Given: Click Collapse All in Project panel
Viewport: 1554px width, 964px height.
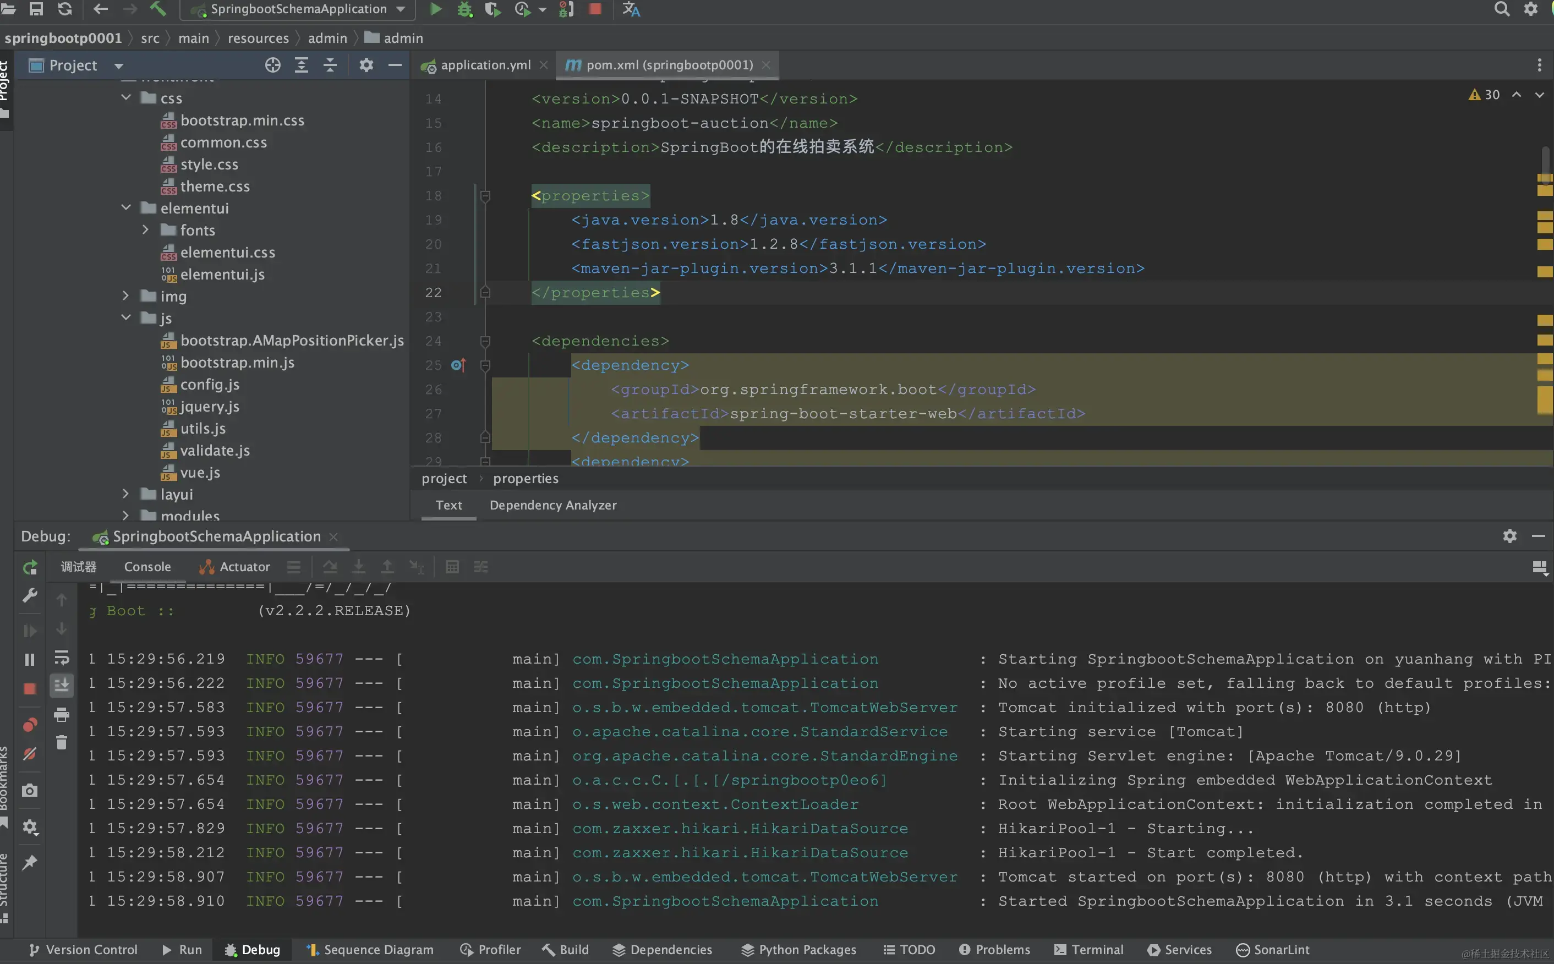Looking at the screenshot, I should [x=330, y=65].
